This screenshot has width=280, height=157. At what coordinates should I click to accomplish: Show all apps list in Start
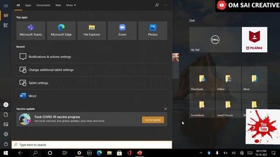tap(6, 25)
